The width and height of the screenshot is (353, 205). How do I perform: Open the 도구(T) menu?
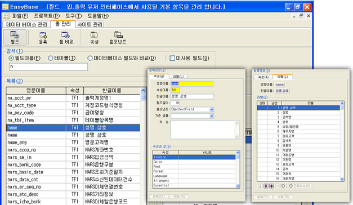coord(74,16)
